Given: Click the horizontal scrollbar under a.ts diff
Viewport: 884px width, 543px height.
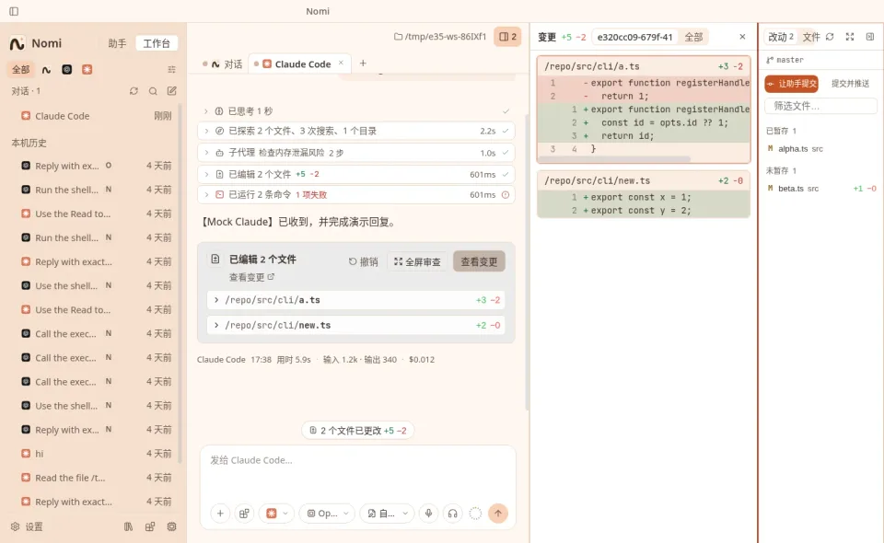Looking at the screenshot, I should 614,159.
